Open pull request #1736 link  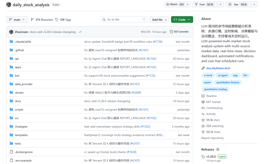158,42
